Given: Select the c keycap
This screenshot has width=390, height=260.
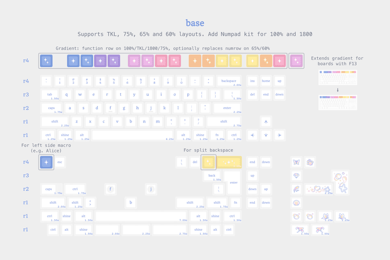Looking at the screenshot, I should pos(103,122).
